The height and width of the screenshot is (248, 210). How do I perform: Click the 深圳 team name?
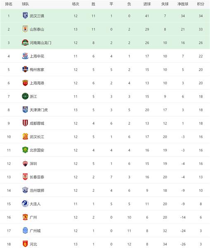pos(33,164)
